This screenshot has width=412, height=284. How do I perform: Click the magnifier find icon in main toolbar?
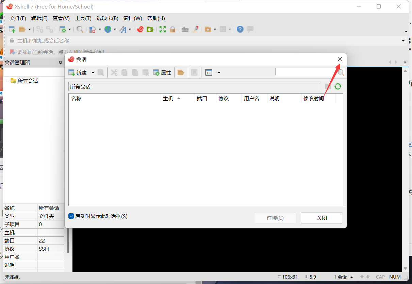tap(80, 29)
